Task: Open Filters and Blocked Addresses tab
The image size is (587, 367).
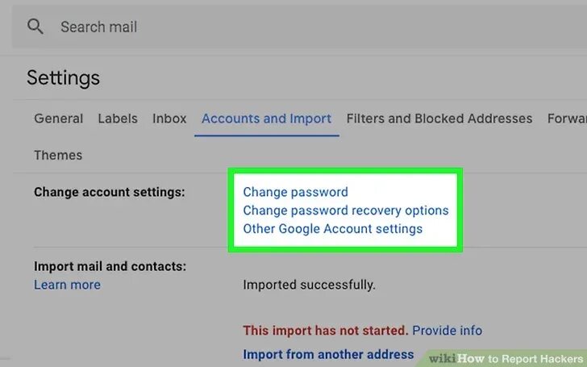Action: [439, 119]
